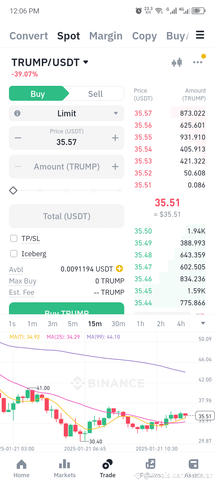Tap the -39.07% change text
The width and height of the screenshot is (215, 482).
24,74
